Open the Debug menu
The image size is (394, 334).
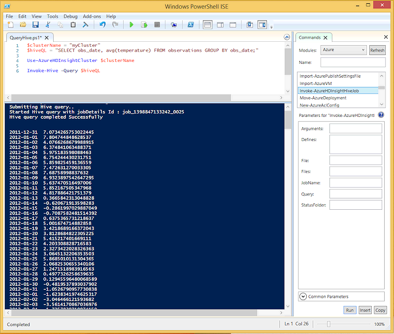[70, 16]
